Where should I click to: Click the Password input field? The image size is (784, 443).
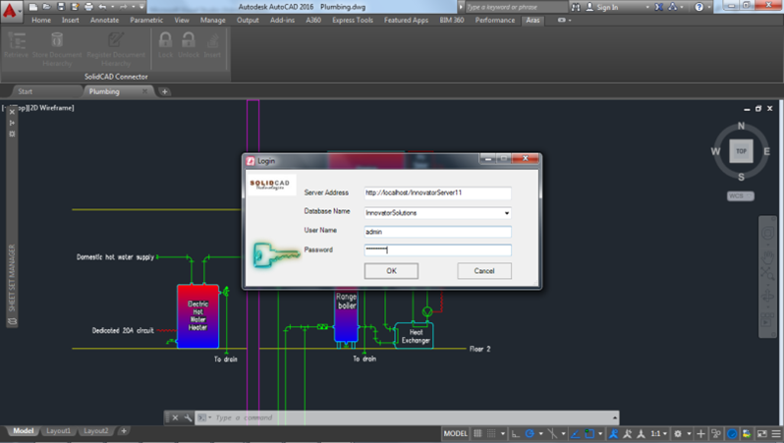pyautogui.click(x=437, y=250)
